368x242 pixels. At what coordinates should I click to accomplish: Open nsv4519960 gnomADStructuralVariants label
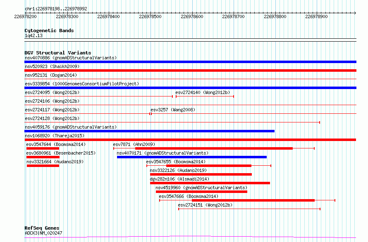pos(201,188)
